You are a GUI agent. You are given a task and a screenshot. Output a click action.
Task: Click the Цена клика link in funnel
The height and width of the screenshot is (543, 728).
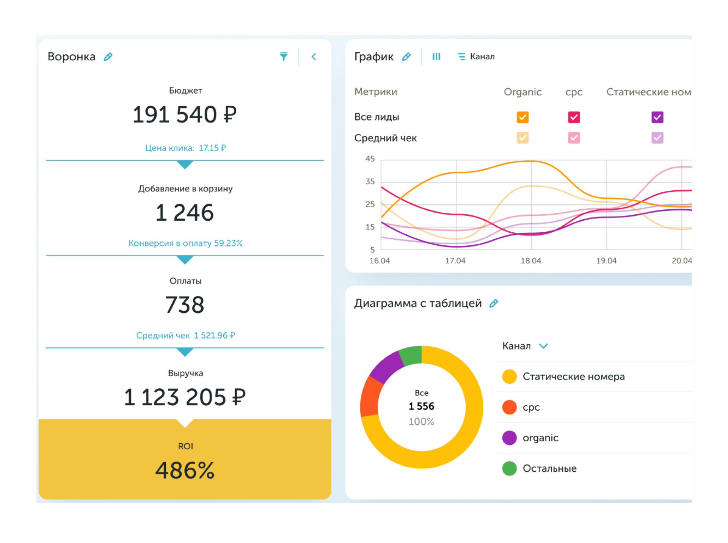click(x=185, y=148)
